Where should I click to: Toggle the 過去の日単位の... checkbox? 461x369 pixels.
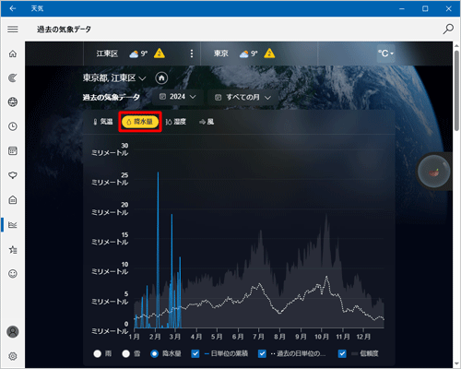tap(262, 353)
